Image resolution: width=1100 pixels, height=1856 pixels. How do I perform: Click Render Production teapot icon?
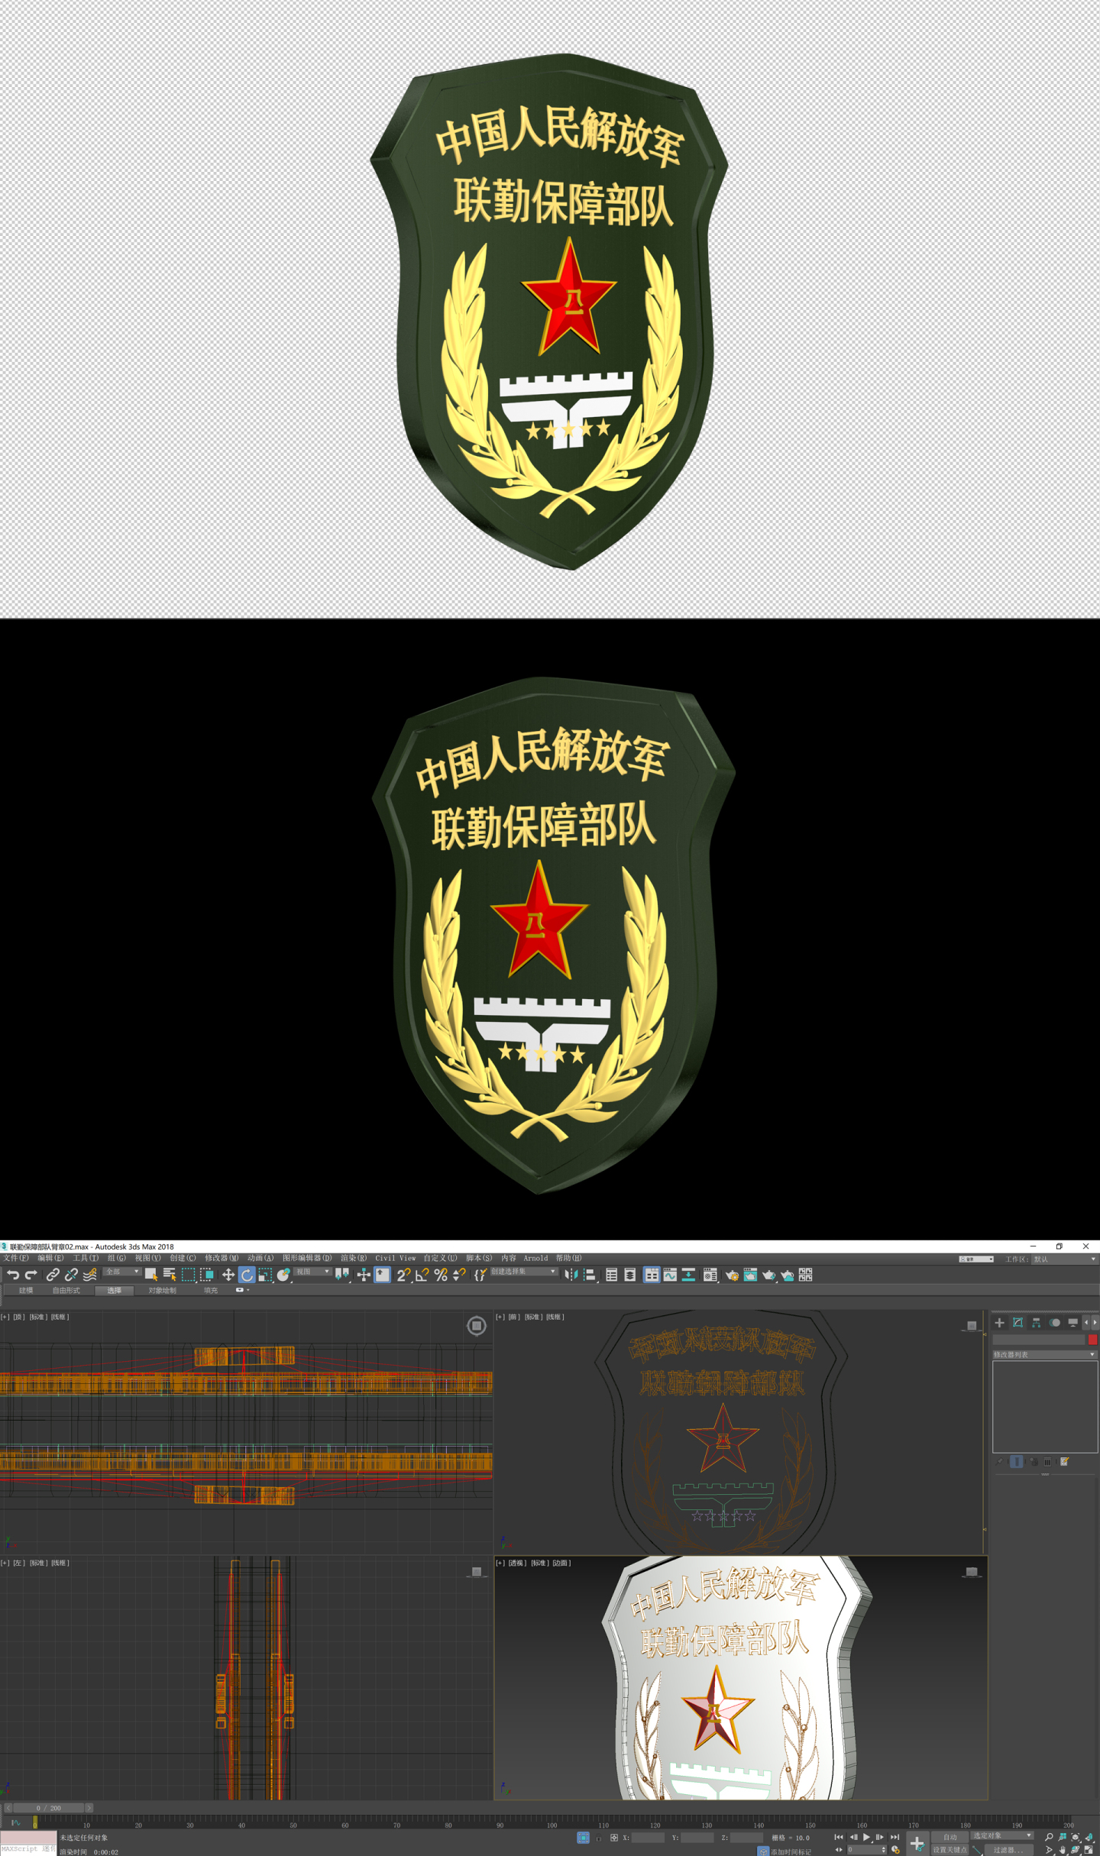768,1275
